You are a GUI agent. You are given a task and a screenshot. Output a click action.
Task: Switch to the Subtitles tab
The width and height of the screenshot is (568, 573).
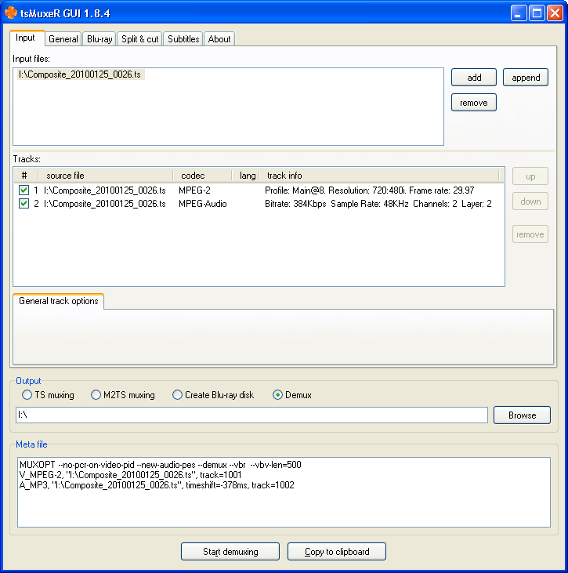click(183, 39)
